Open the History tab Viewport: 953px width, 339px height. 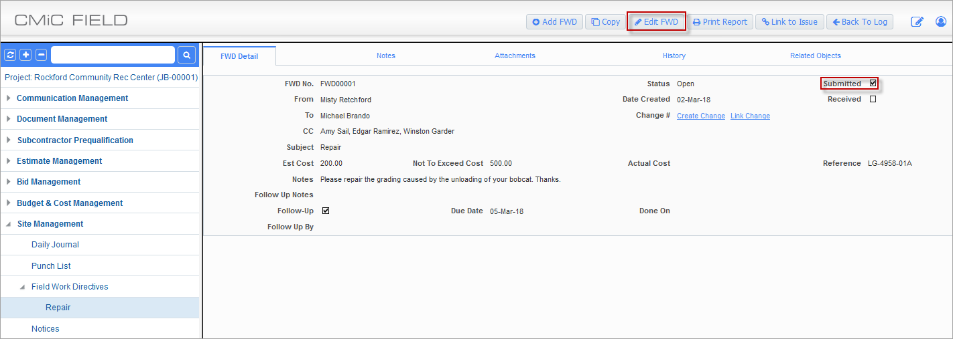pyautogui.click(x=674, y=55)
